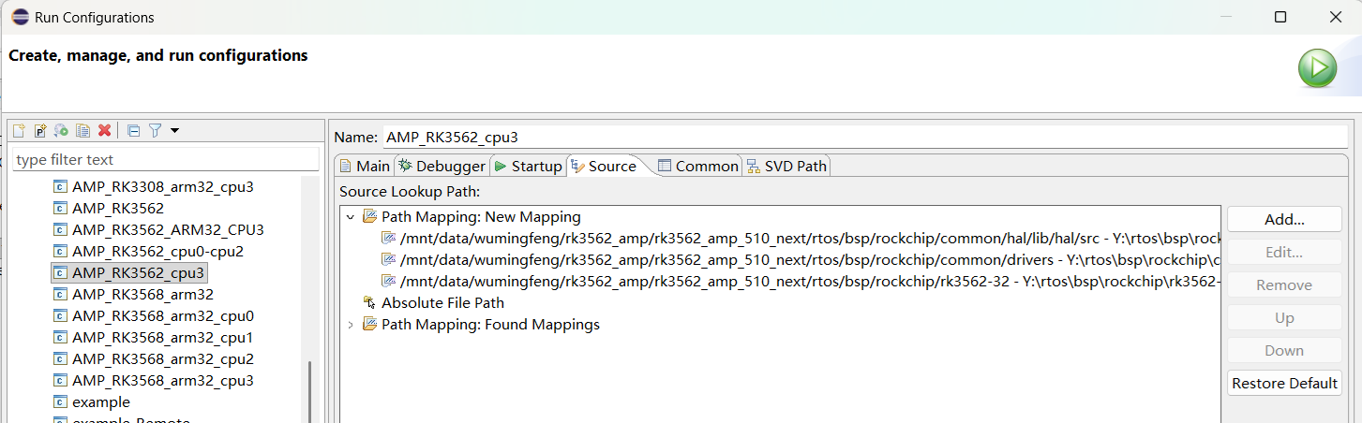Switch to the Debugger tab
The width and height of the screenshot is (1362, 423).
442,167
